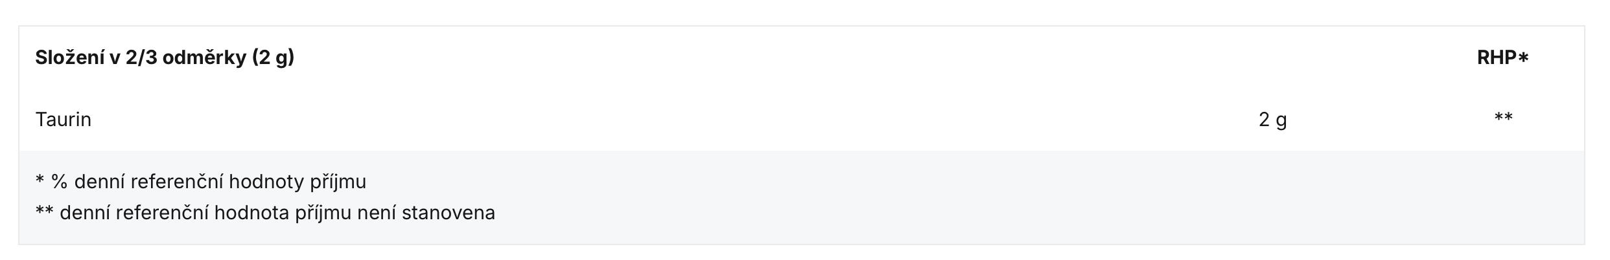Viewport: 1610px width, 260px height.
Task: Click the double asterisk in the Taurin row
Action: 1503,118
